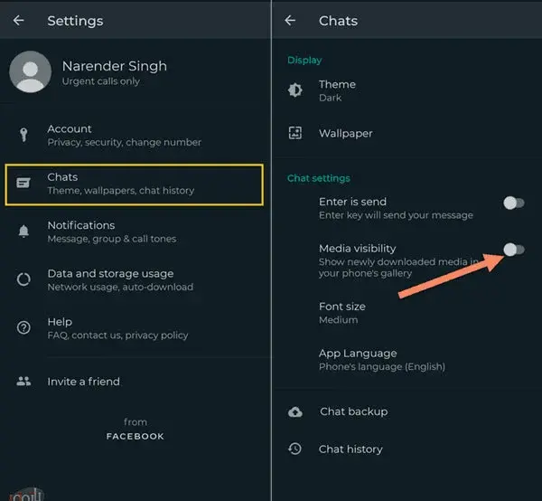Select the Chats message icon
542x501 pixels.
coord(23,183)
